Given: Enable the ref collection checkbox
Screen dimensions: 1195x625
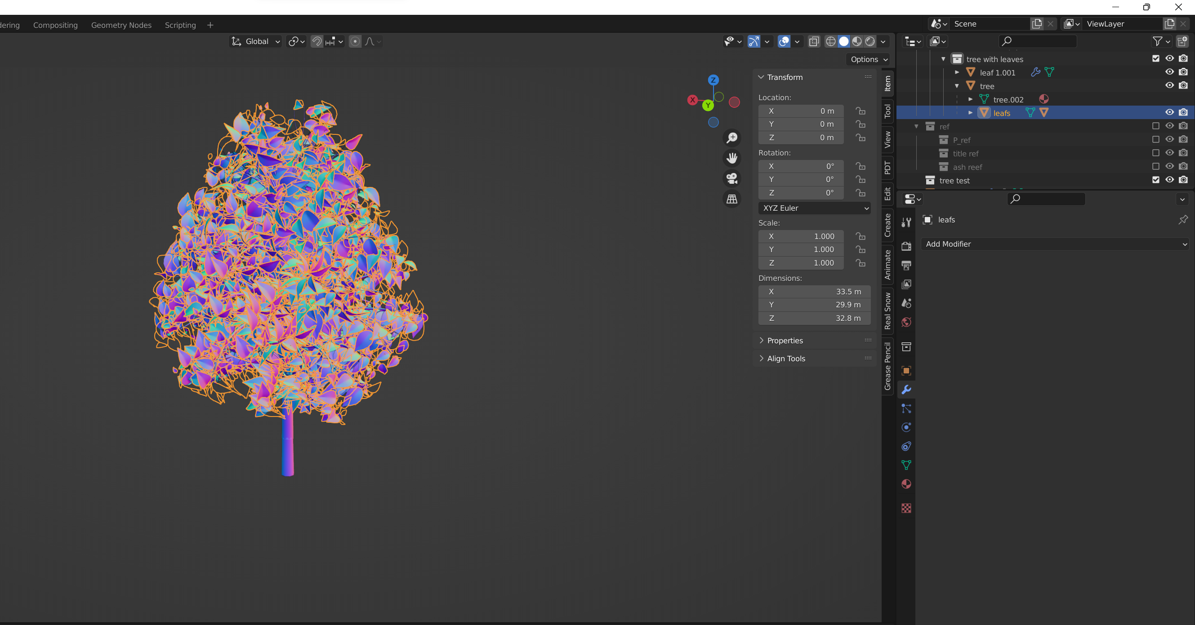Looking at the screenshot, I should [x=1155, y=126].
